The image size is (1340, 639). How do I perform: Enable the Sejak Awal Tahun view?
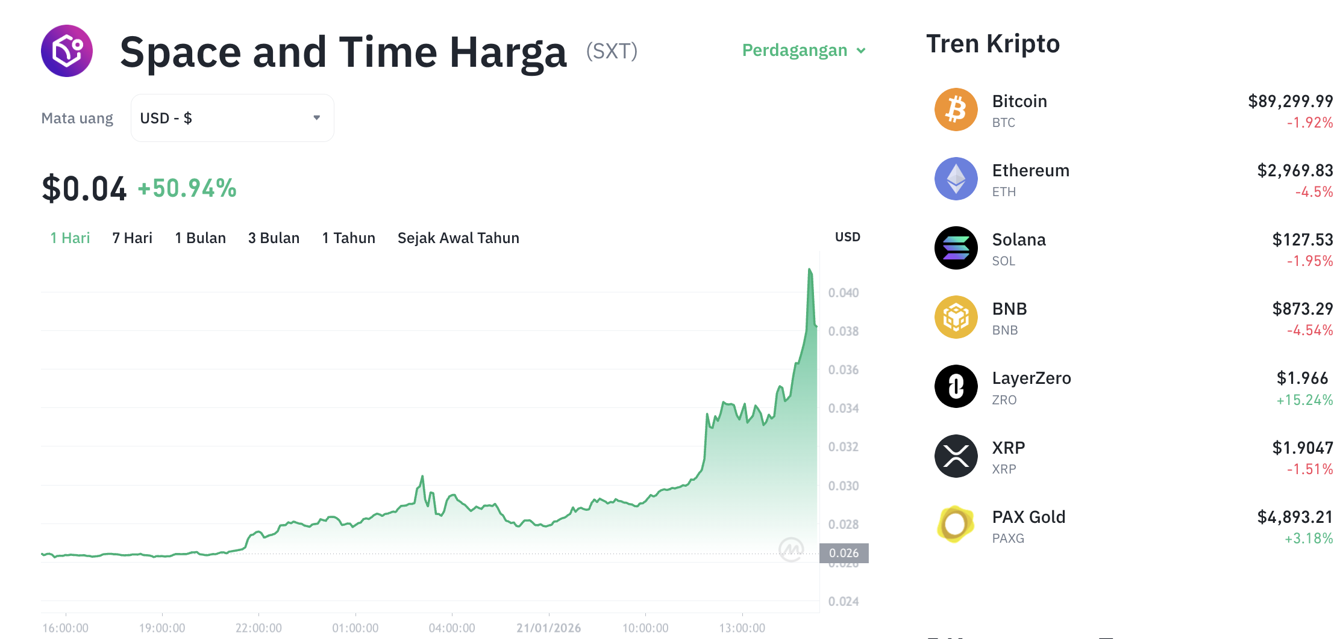click(458, 238)
